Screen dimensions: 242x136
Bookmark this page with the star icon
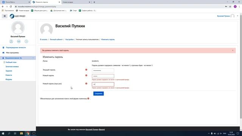tap(230, 7)
